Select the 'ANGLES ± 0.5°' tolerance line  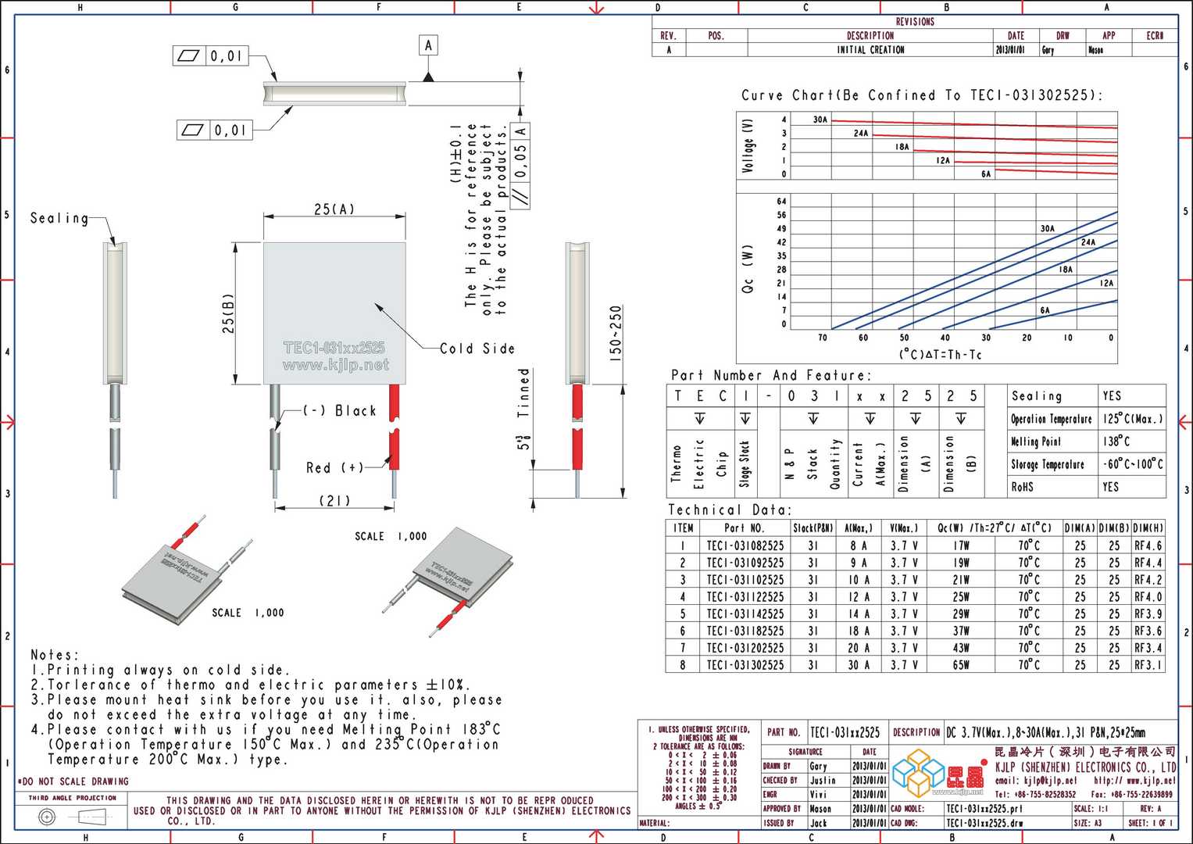click(x=698, y=806)
